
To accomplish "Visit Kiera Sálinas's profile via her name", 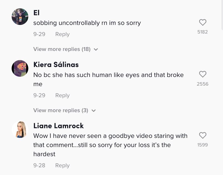I will pos(56,65).
